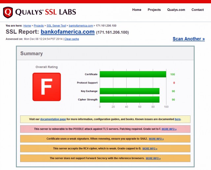
Task: Click the bankofamerica.com breadcrumb link
Action: coord(81,26)
